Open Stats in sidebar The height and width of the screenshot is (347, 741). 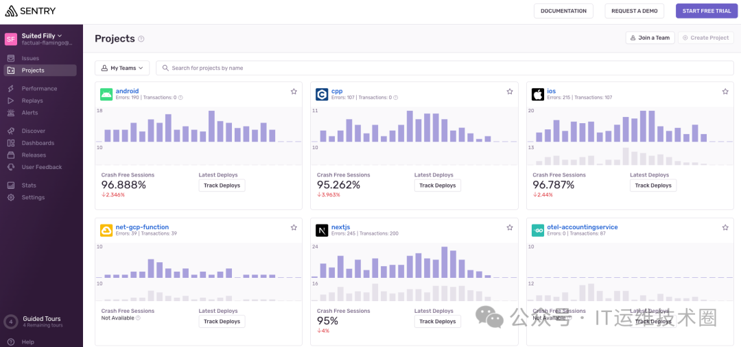pos(29,185)
